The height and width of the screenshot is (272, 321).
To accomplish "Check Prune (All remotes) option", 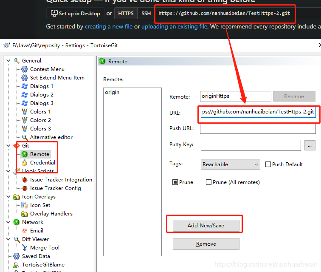I will click(x=208, y=182).
